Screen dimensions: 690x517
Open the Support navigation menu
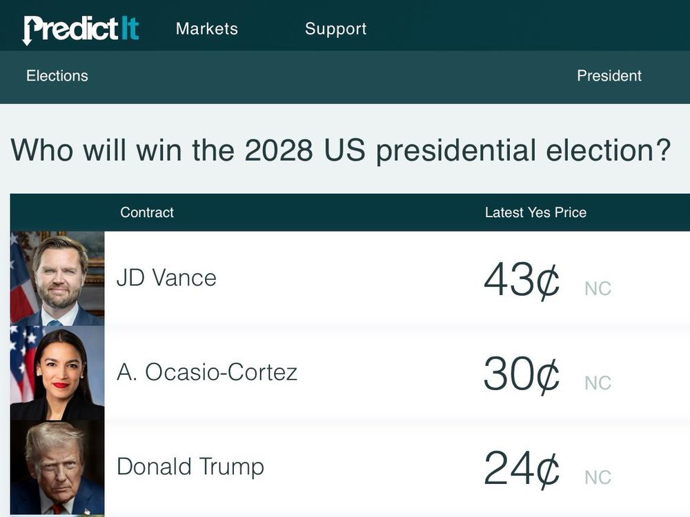[x=335, y=29]
